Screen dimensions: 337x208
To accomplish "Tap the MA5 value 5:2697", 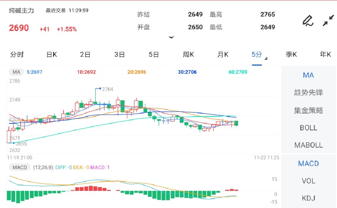I will pos(34,72).
